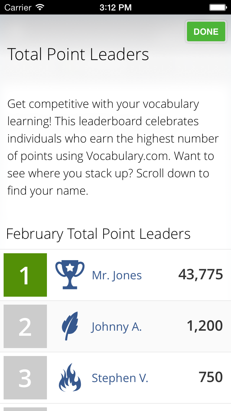Open Johnny A.'s profile link
231x411 pixels.
pyautogui.click(x=116, y=327)
